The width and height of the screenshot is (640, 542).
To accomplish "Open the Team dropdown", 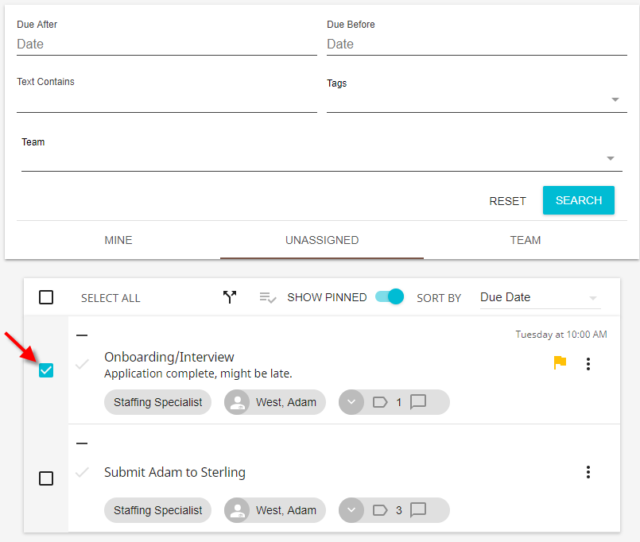I will [x=610, y=159].
